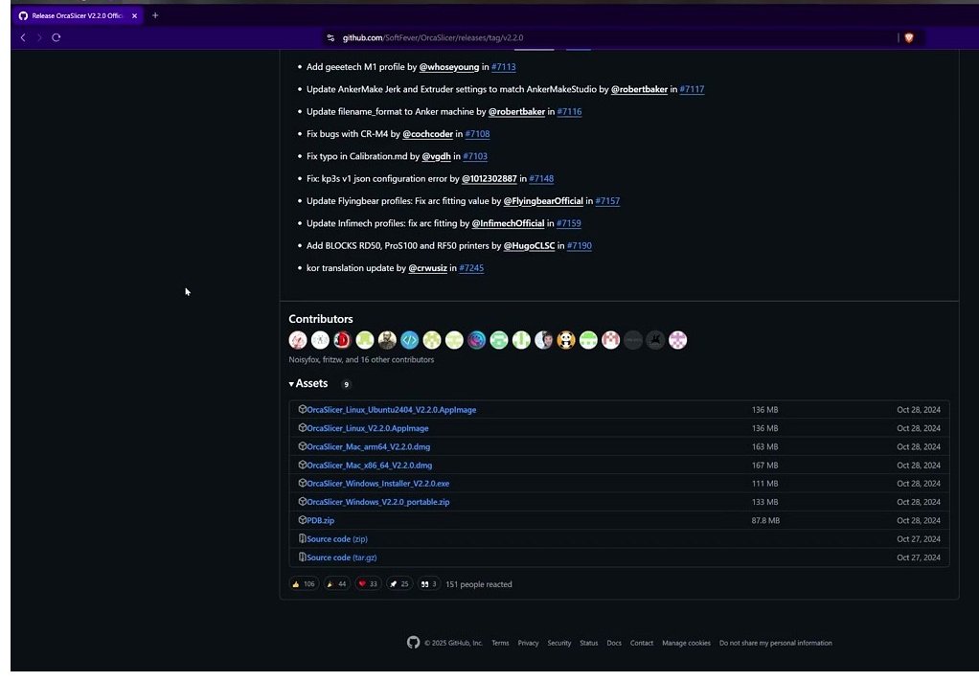Open @crwusiz profile

pos(427,268)
